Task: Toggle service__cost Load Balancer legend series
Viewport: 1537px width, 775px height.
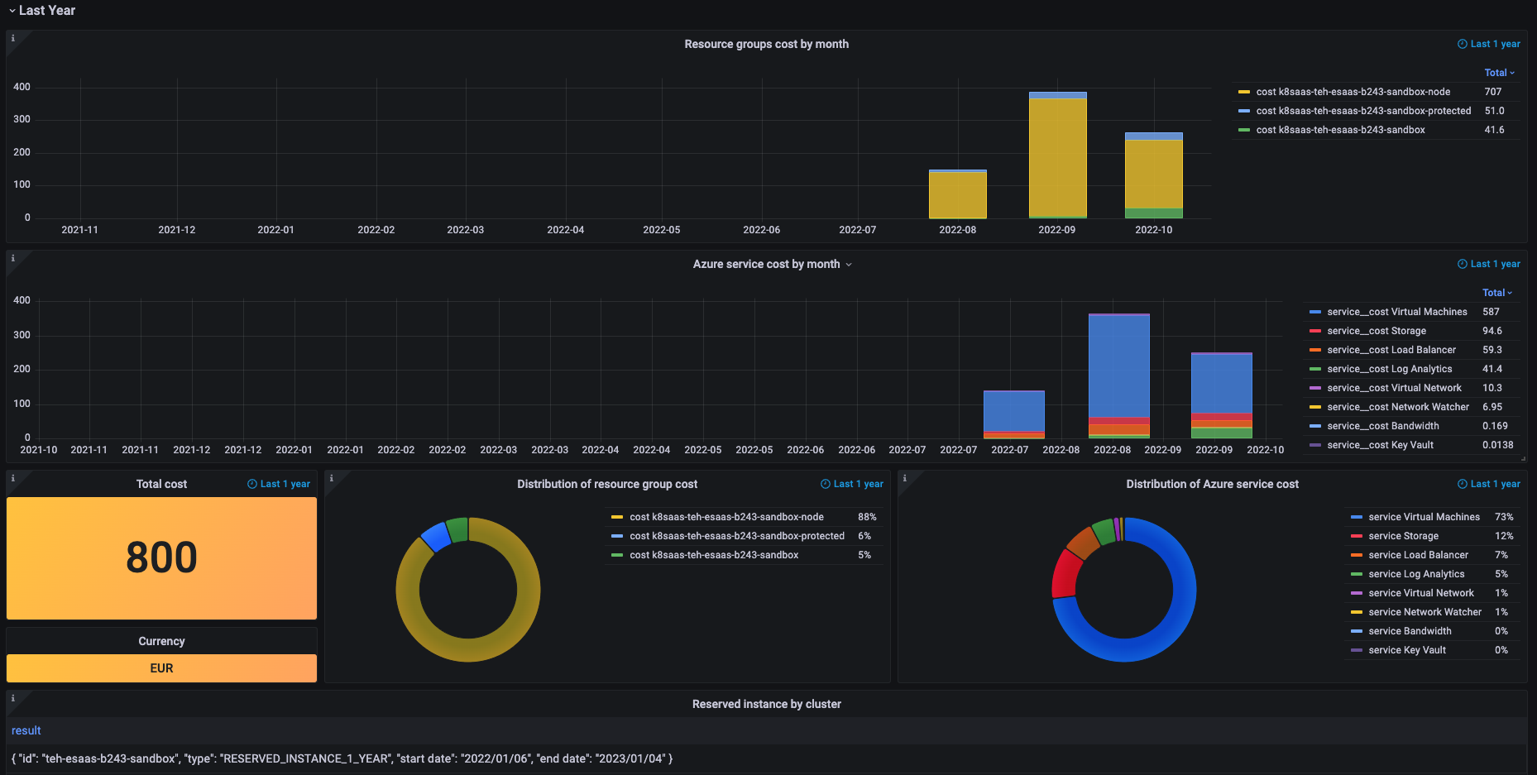Action: tap(1391, 350)
